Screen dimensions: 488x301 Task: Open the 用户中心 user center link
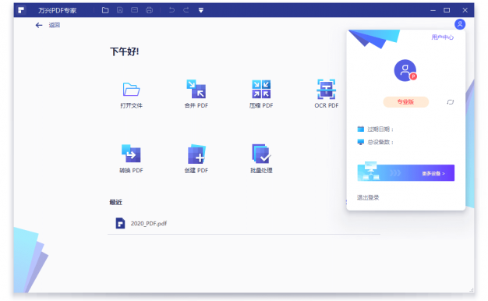pos(442,37)
